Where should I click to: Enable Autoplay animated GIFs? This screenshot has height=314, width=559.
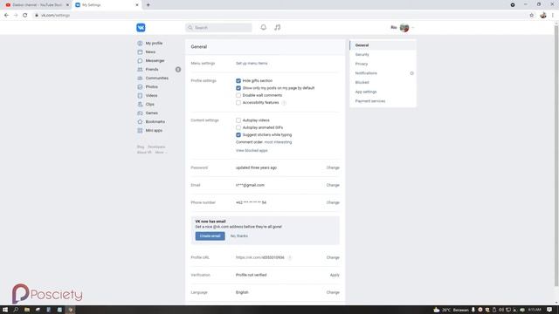click(238, 127)
